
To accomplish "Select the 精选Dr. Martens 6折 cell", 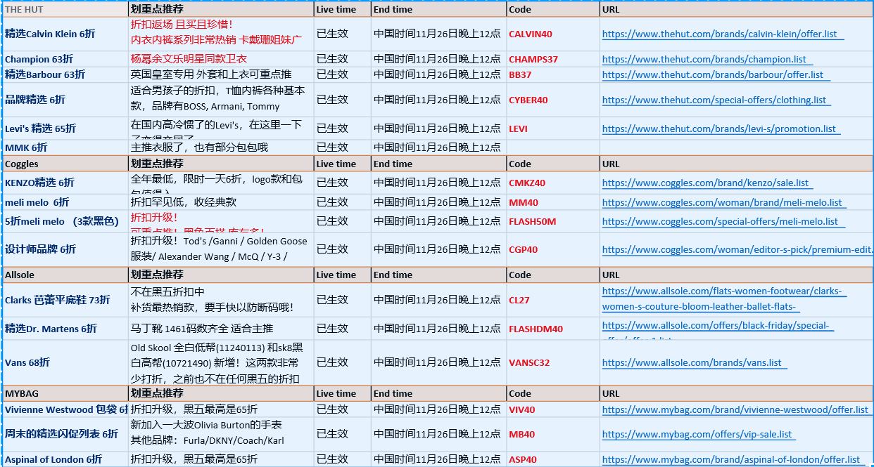I will [x=65, y=329].
